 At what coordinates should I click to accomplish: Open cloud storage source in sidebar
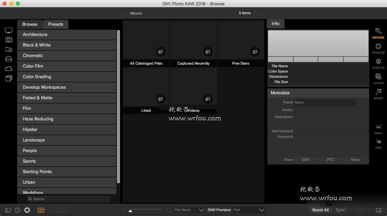click(9, 69)
